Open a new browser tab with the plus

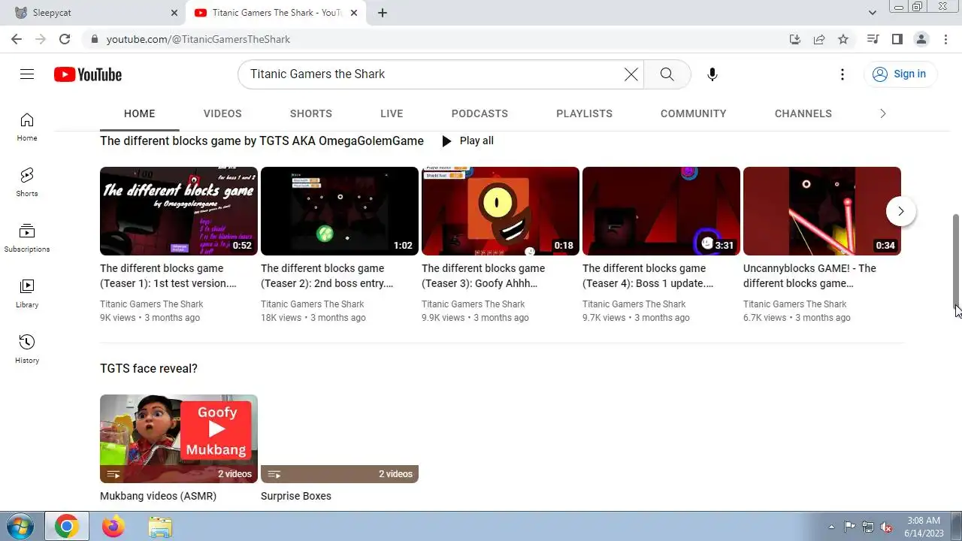383,13
